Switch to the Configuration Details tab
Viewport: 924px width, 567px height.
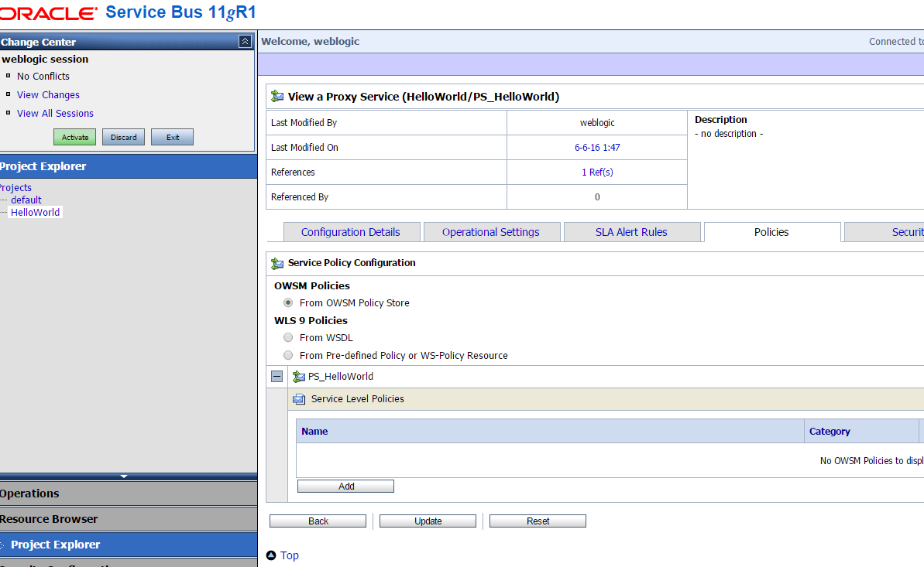[351, 232]
